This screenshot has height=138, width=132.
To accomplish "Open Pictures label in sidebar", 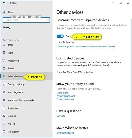I will (x=12, y=116).
